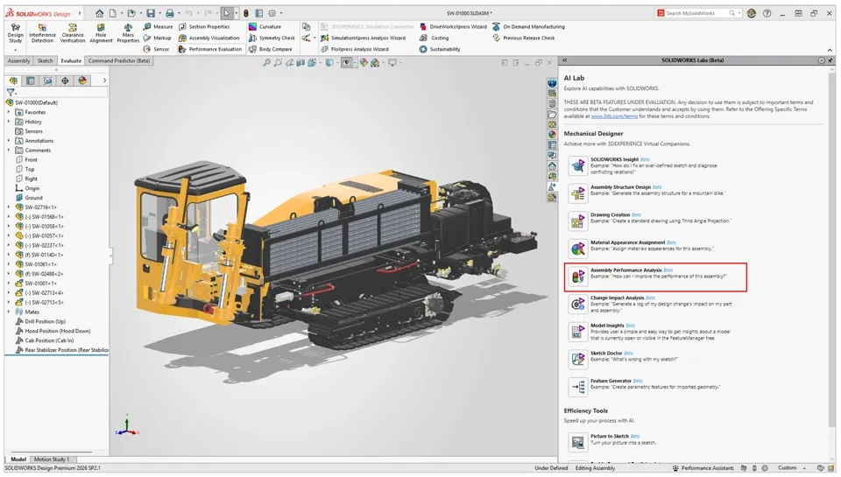Open the Options gear in title toolbar
Screen dimensions: 841x477
(272, 13)
